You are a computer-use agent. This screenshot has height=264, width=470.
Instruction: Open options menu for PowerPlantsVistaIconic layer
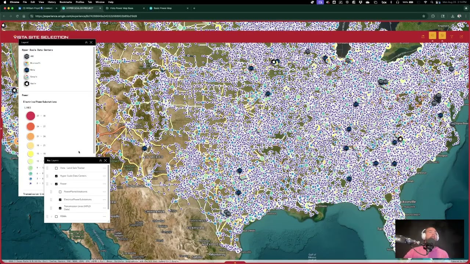(104, 192)
